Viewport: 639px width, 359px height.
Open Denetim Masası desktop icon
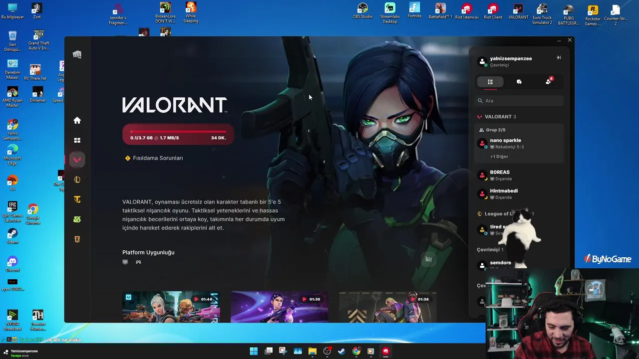click(x=12, y=69)
